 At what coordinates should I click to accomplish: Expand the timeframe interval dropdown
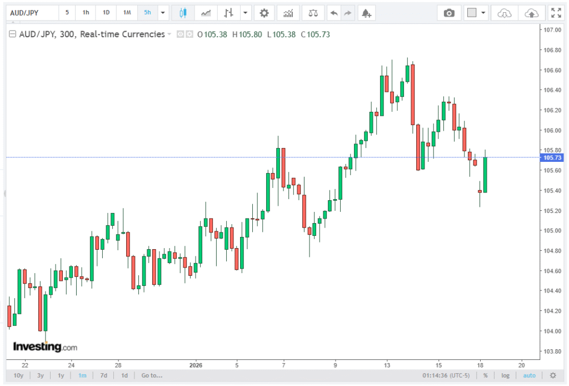(x=162, y=13)
